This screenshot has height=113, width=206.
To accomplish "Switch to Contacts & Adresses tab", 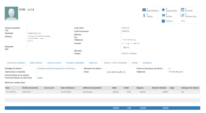I will pos(16,63).
